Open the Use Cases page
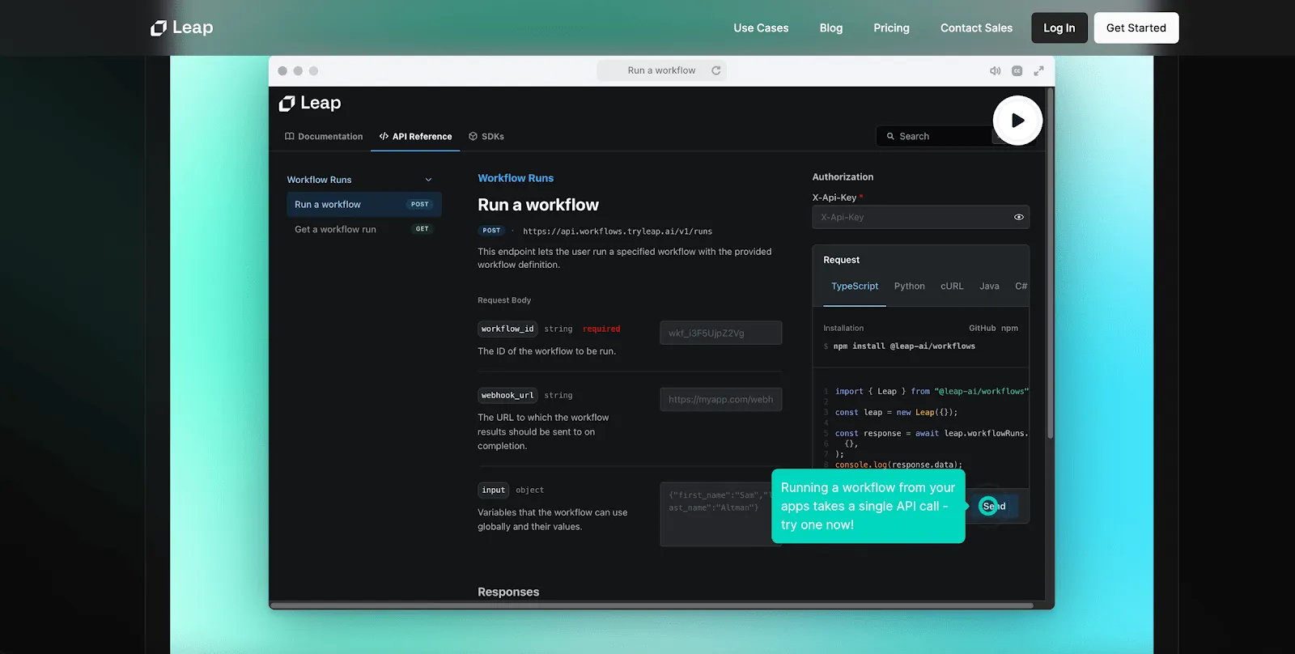This screenshot has height=654, width=1295. tap(761, 28)
